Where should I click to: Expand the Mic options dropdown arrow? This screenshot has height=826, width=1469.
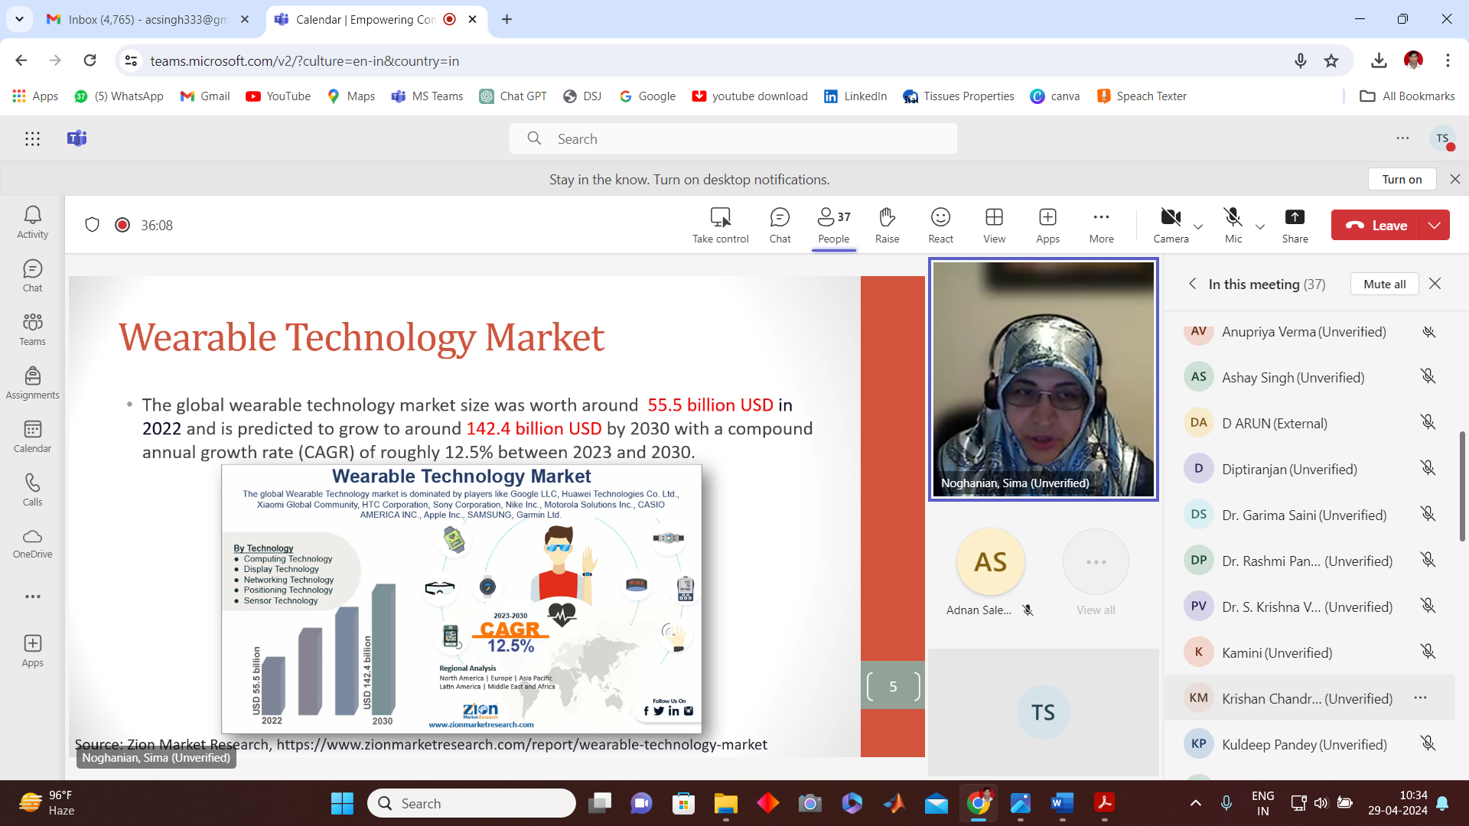point(1260,226)
